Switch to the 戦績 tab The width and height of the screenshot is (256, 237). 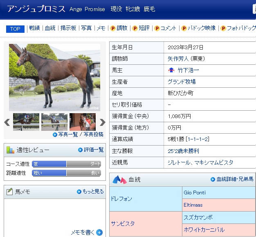pyautogui.click(x=34, y=28)
